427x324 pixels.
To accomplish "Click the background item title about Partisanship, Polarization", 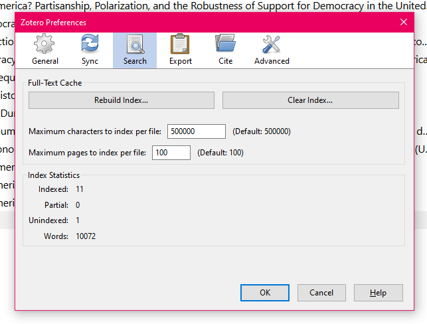I will pos(214,6).
